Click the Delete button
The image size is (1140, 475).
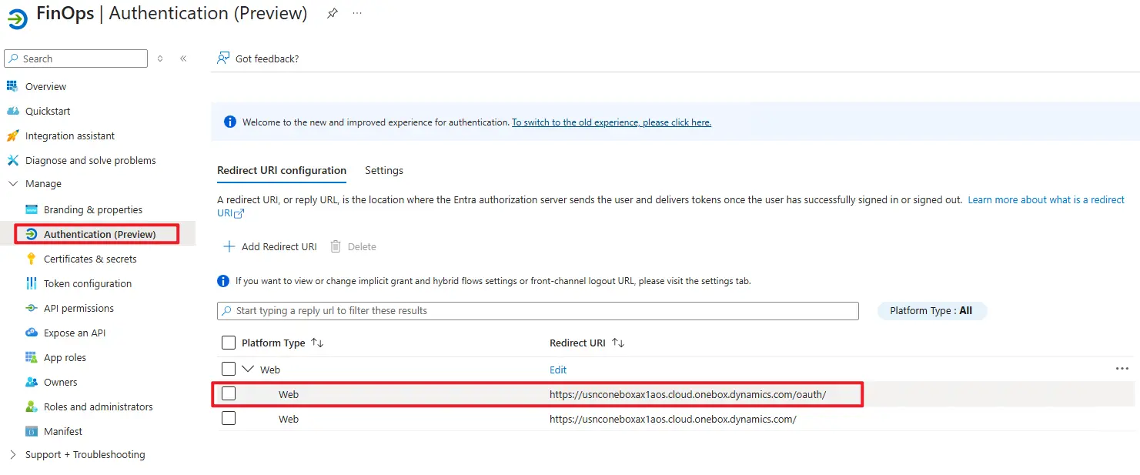(x=353, y=246)
